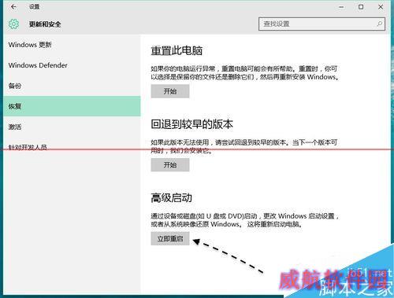Click the settings gear icon
Image resolution: width=394 pixels, height=298 pixels.
(13, 24)
